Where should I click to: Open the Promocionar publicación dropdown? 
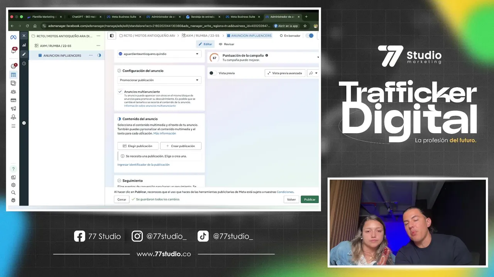(159, 80)
